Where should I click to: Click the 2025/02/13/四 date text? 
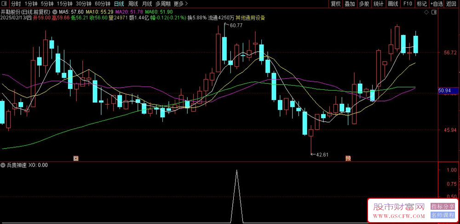[x=16, y=18]
